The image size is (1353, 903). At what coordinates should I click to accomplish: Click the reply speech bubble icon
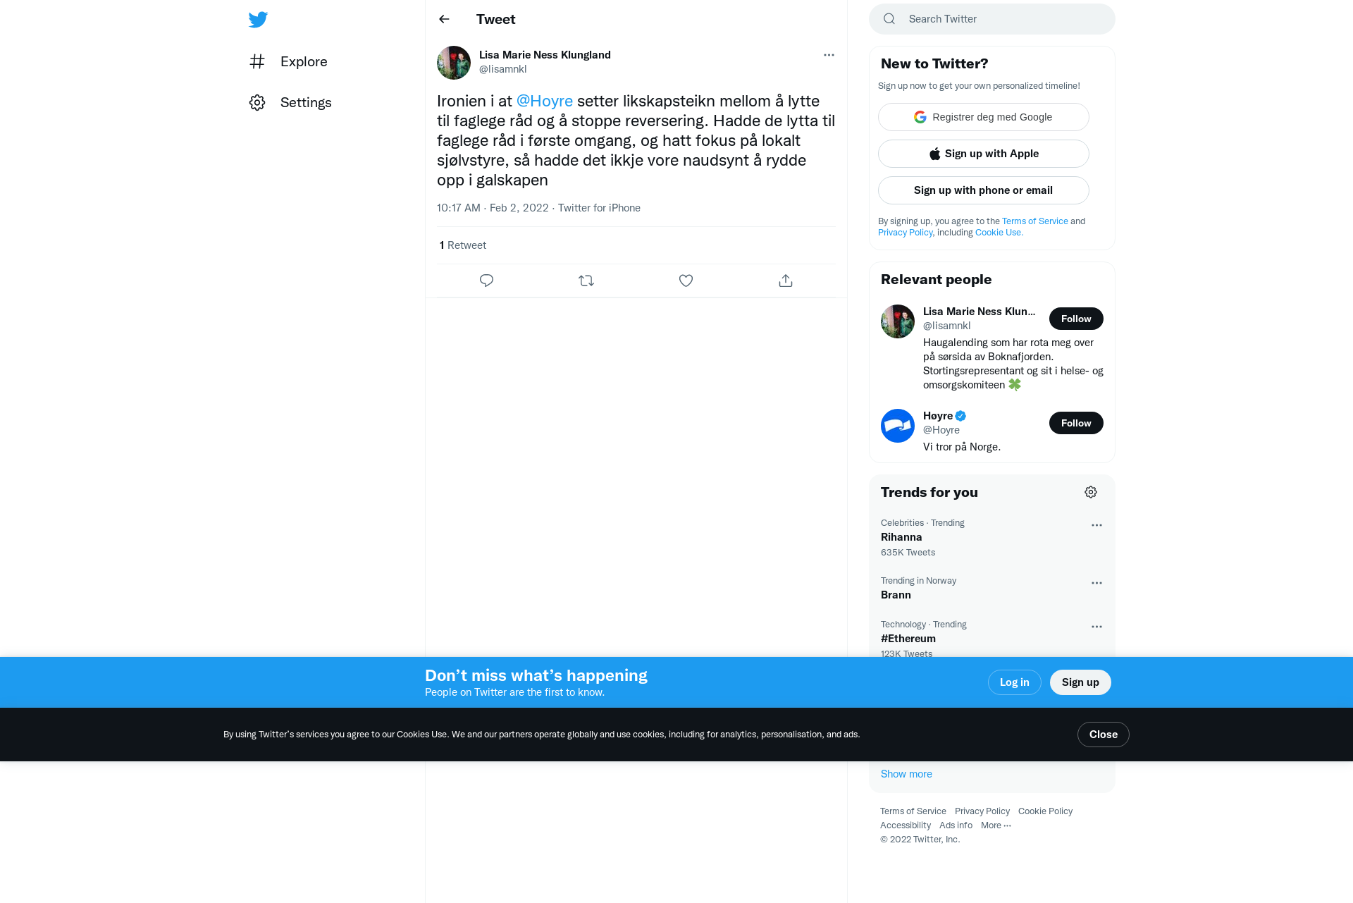pos(486,281)
